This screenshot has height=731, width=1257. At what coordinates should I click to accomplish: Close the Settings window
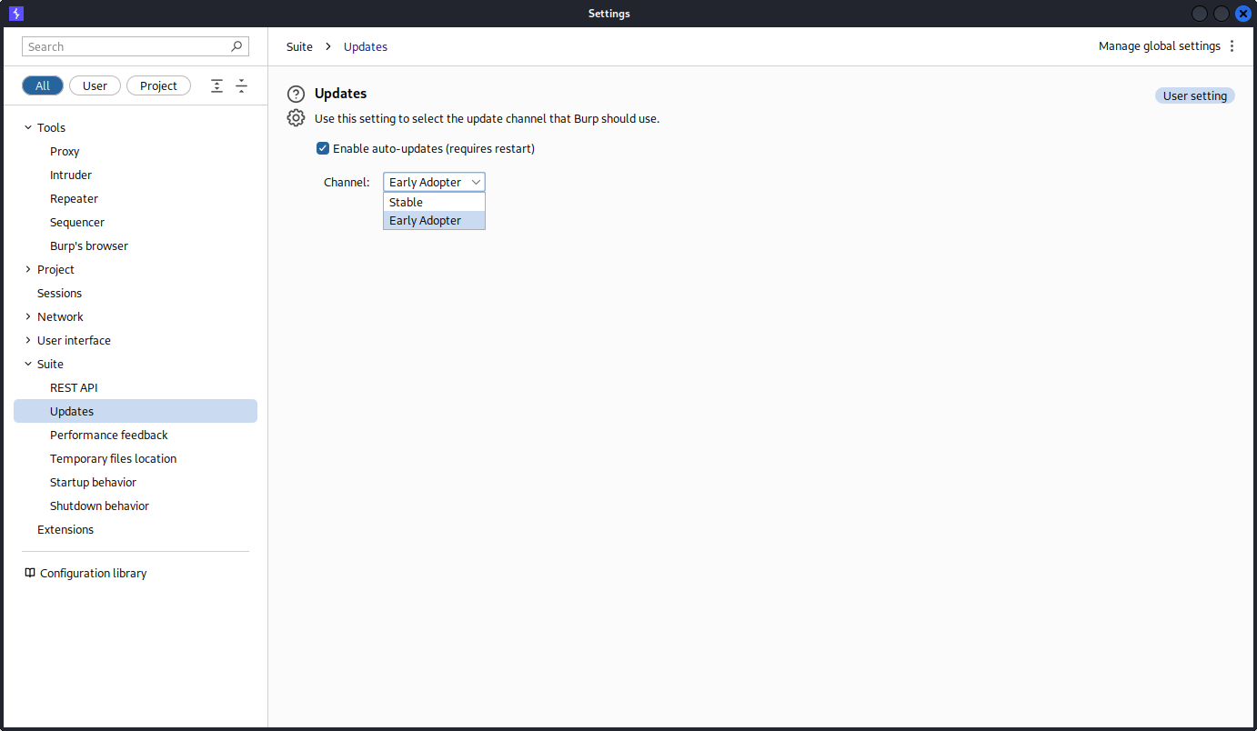(1243, 14)
